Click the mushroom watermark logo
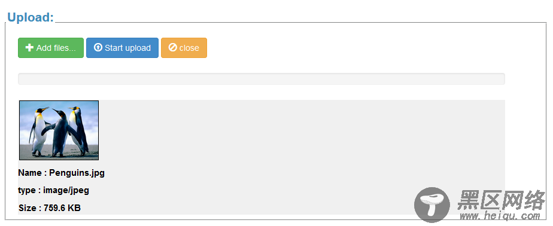This screenshot has height=226, width=553. (432, 205)
